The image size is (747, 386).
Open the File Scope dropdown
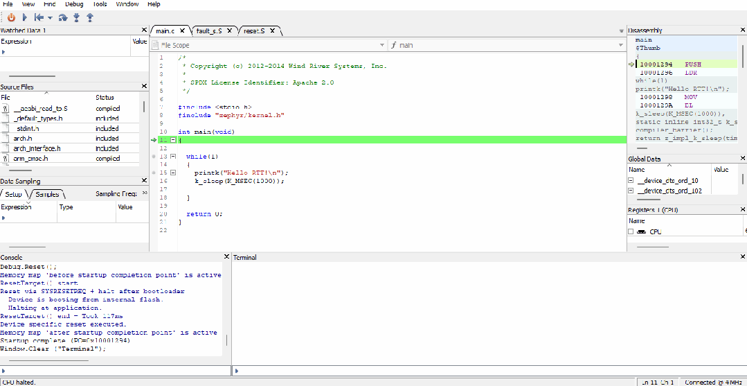(381, 45)
